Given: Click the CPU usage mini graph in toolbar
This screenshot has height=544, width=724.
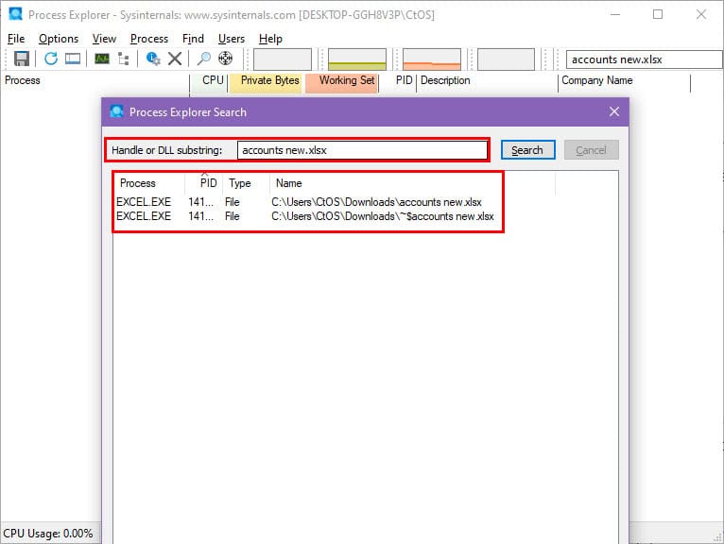Looking at the screenshot, I should click(283, 59).
